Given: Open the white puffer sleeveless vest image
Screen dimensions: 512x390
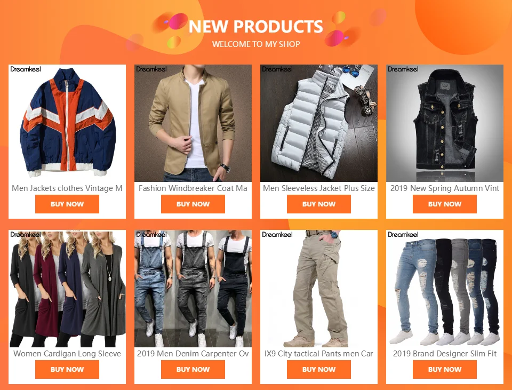Looking at the screenshot, I should tap(319, 123).
